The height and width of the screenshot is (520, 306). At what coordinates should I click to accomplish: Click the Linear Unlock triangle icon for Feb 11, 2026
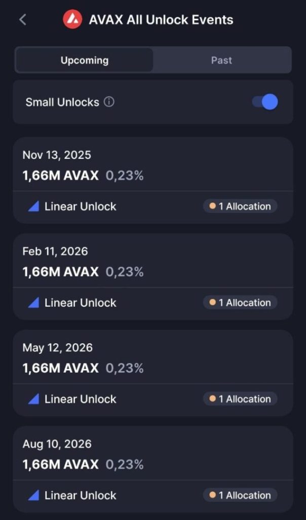[x=33, y=303]
